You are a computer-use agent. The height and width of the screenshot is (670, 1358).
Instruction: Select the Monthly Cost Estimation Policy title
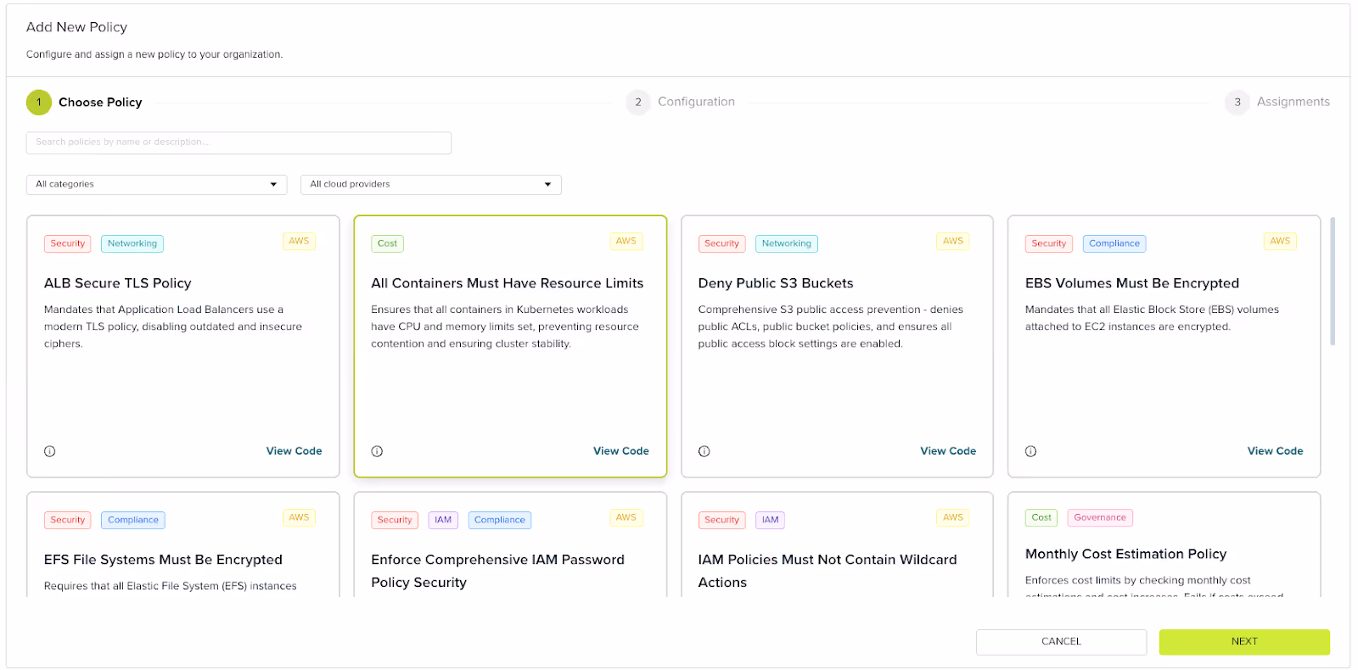pos(1125,554)
